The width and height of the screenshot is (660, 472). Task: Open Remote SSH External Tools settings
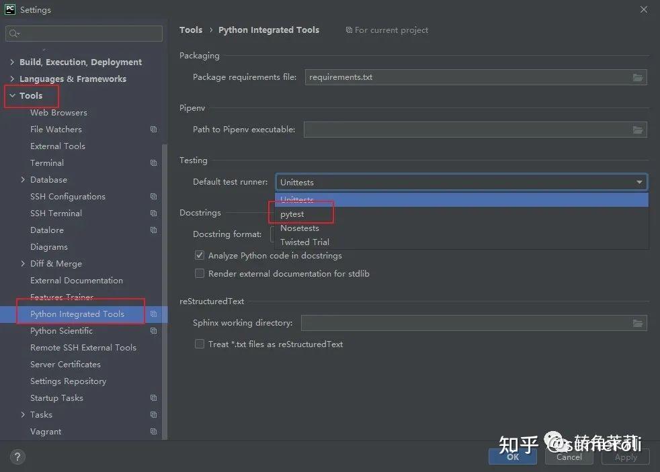tap(83, 348)
